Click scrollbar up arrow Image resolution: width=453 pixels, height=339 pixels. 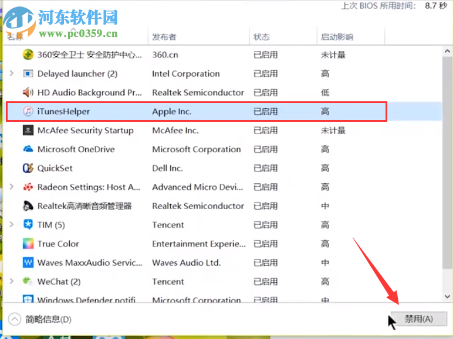(x=447, y=52)
